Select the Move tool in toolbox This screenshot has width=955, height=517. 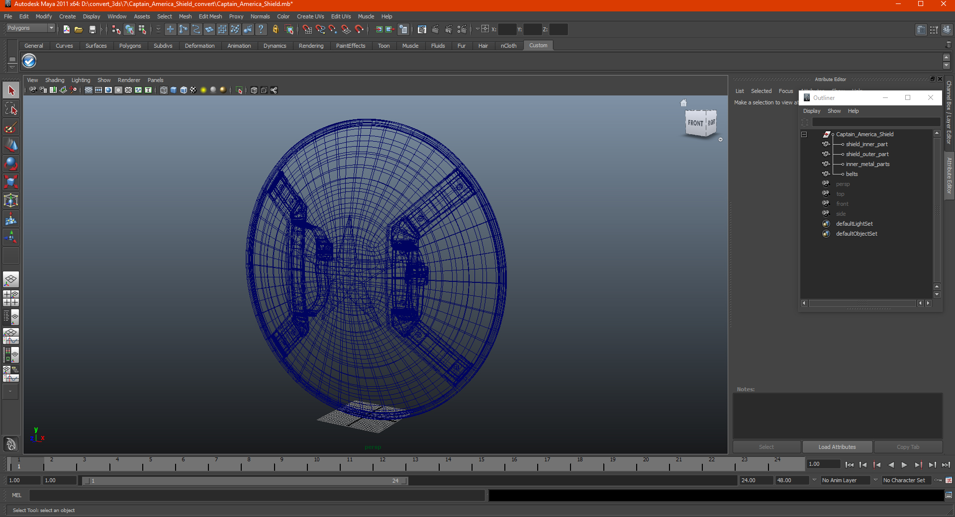(x=11, y=146)
